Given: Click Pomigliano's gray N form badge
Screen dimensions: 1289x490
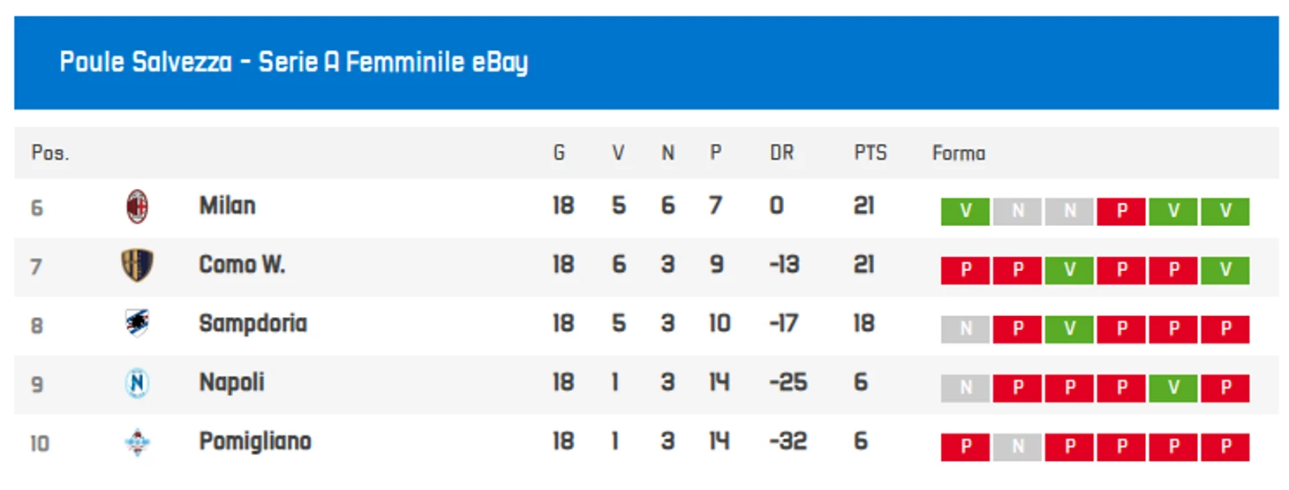Looking at the screenshot, I should point(1017,448).
